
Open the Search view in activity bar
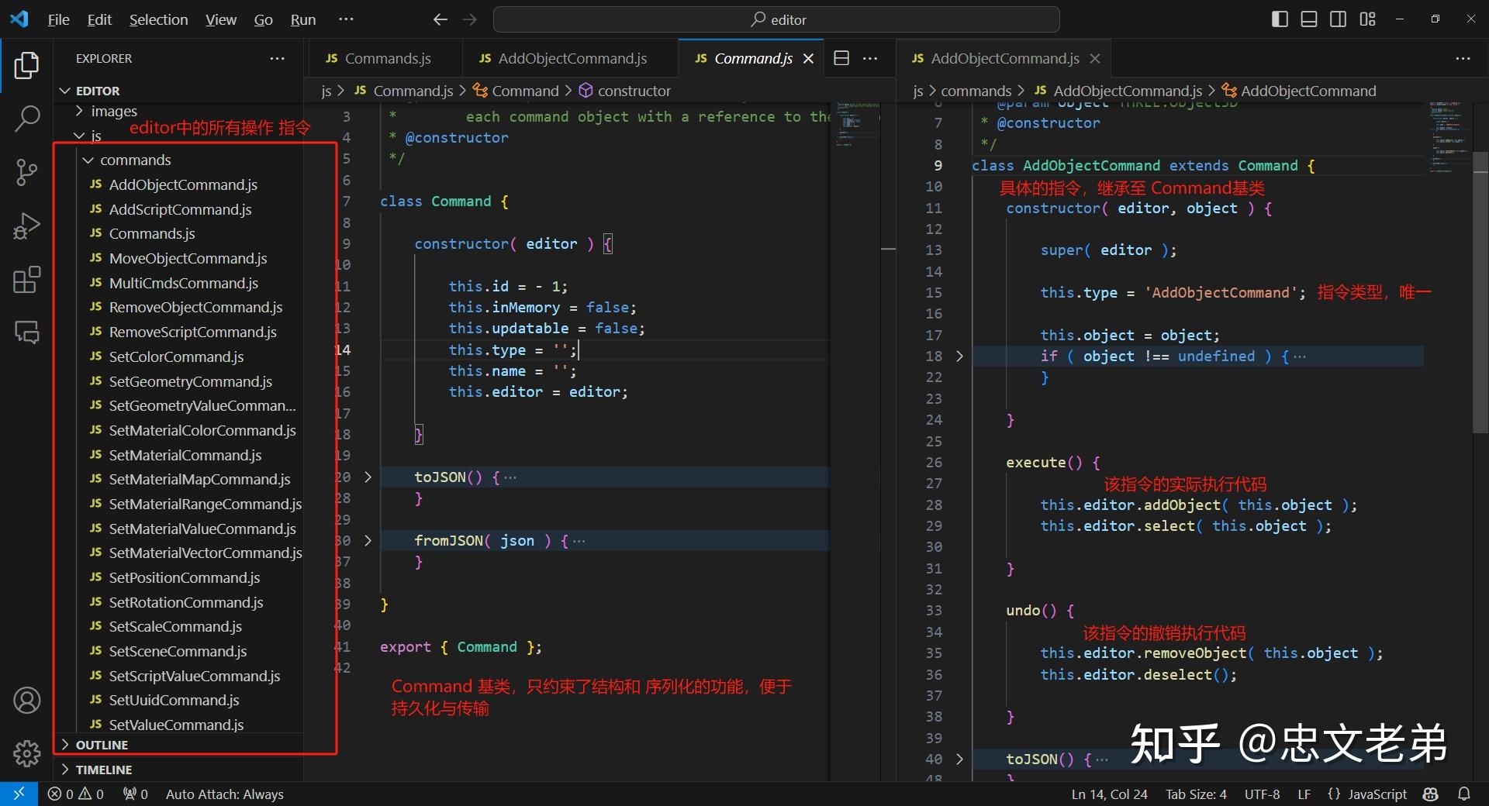[x=27, y=119]
